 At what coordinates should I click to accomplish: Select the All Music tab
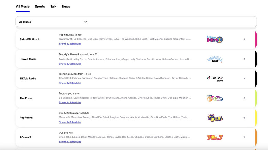(23, 7)
